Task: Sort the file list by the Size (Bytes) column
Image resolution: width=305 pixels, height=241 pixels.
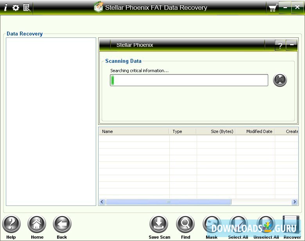Action: [216, 131]
